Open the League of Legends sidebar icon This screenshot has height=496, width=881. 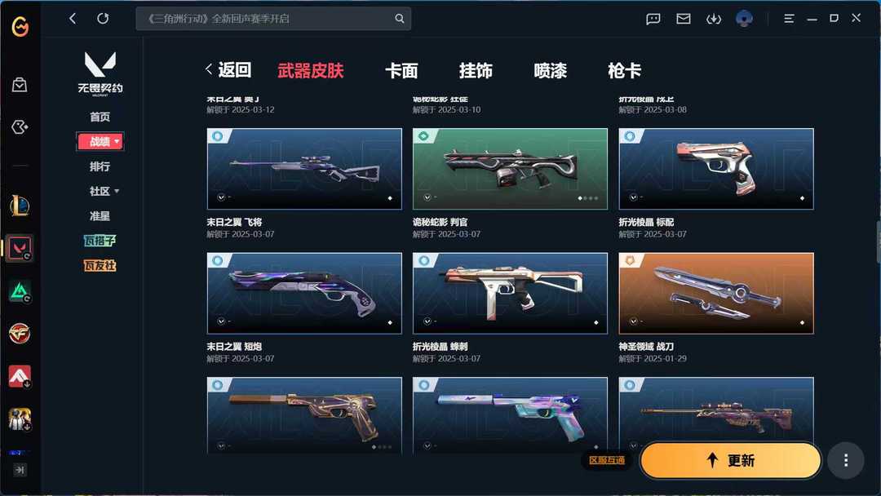[x=20, y=206]
